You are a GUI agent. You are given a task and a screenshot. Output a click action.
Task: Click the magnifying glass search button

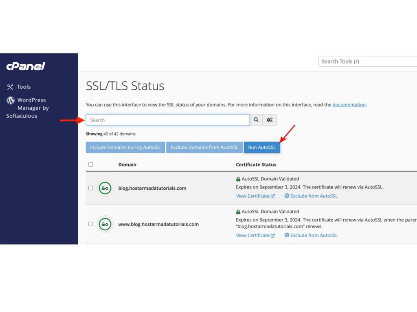click(x=256, y=120)
